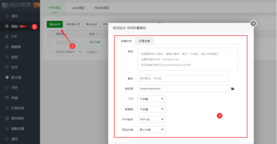Screen dimensions: 277x144
Task: Click the folder browse icon beside 根目录
Action: pos(233,89)
